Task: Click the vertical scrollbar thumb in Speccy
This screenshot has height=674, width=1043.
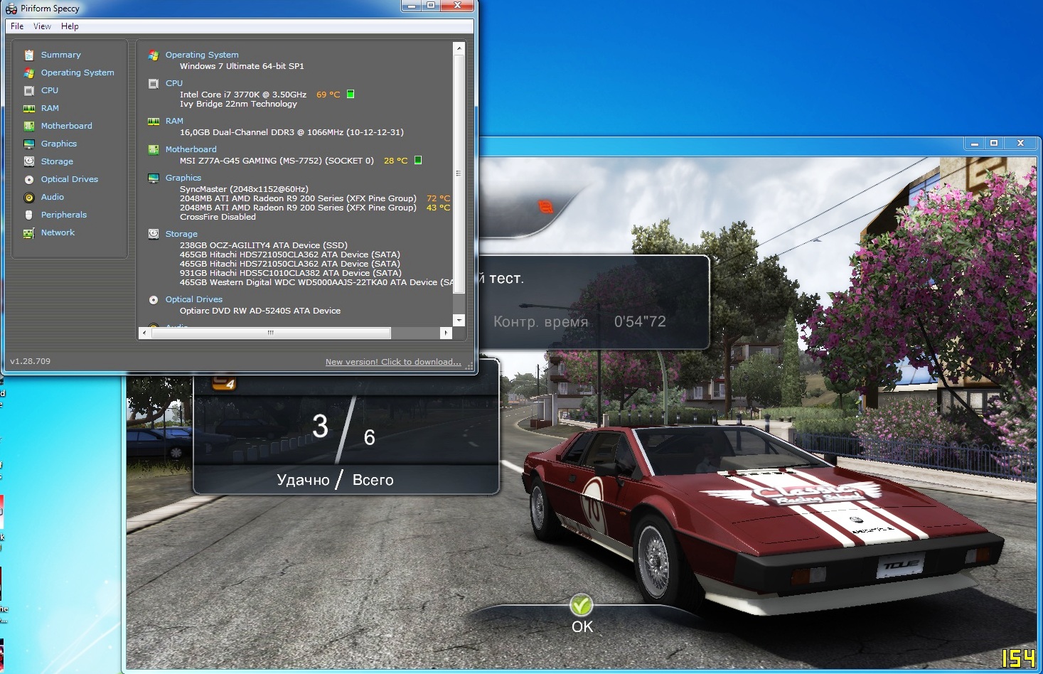Action: [x=459, y=173]
